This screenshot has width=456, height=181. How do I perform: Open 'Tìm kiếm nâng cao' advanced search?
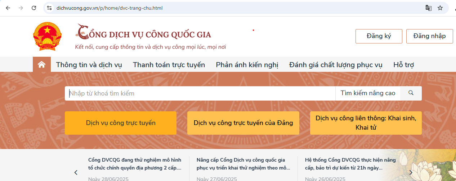point(368,93)
